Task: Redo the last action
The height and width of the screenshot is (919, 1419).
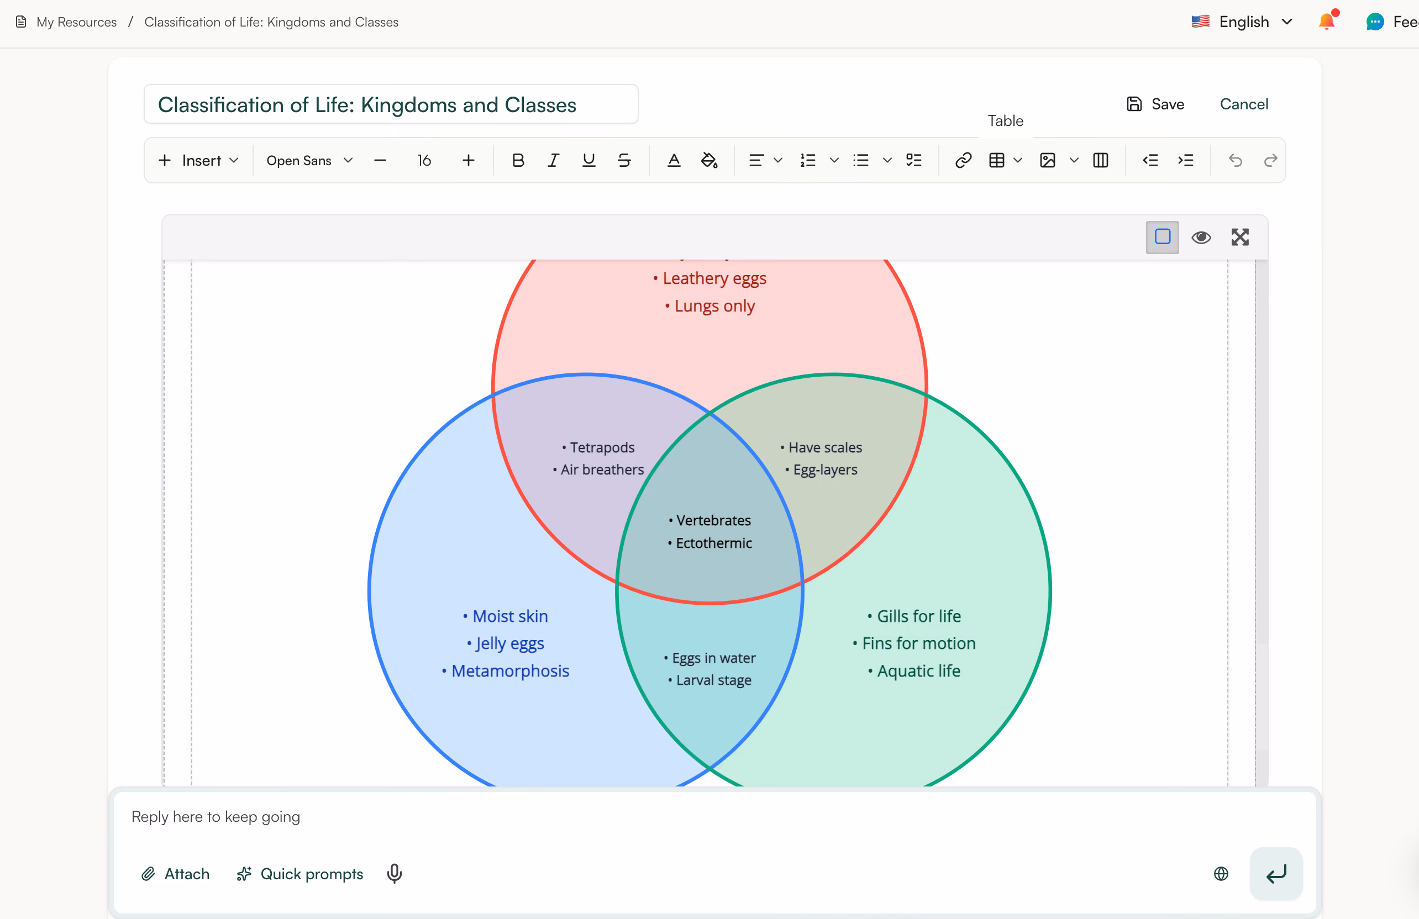Action: click(1270, 160)
